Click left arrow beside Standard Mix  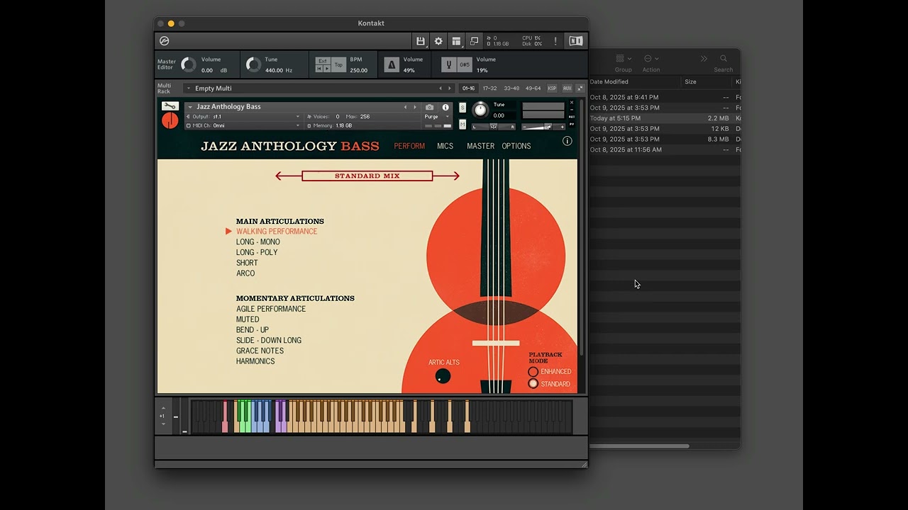(287, 176)
